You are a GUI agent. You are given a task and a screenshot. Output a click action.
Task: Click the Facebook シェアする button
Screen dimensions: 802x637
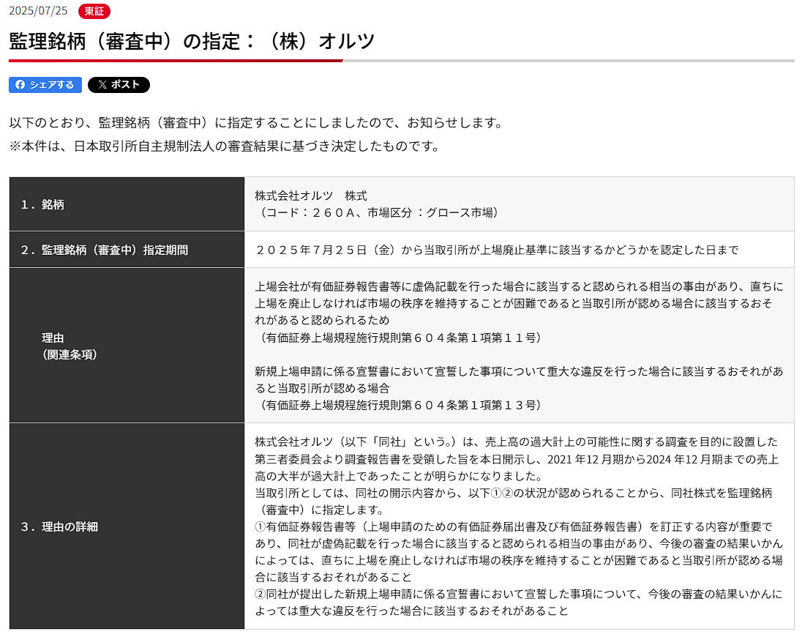tap(45, 85)
